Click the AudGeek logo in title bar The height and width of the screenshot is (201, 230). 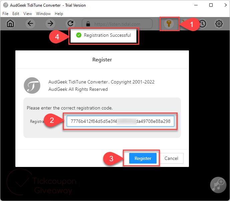coord(6,5)
